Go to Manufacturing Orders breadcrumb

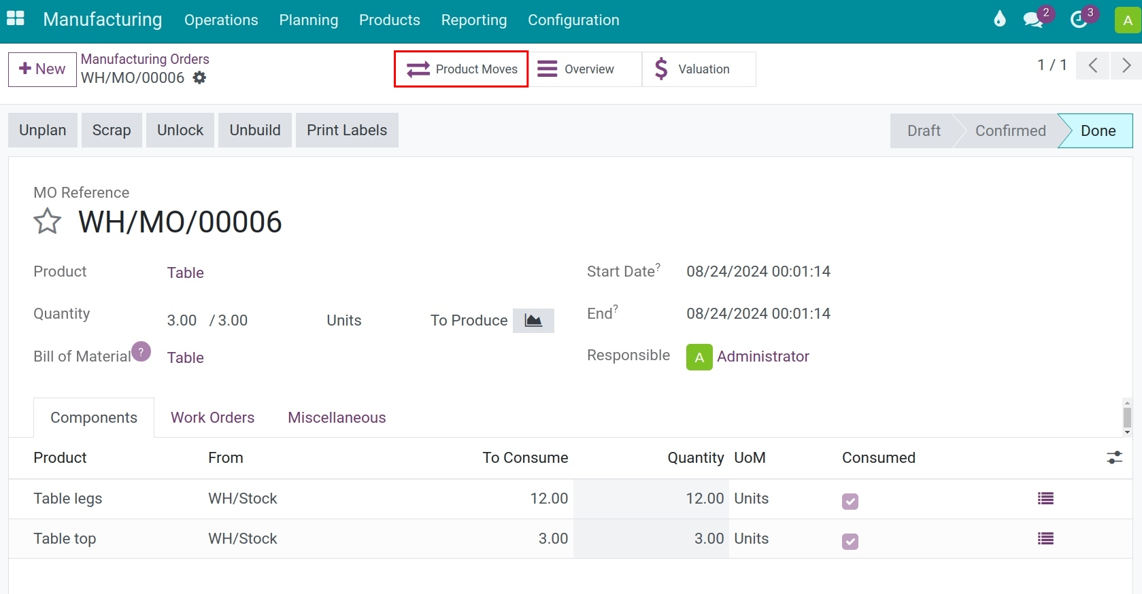tap(145, 59)
